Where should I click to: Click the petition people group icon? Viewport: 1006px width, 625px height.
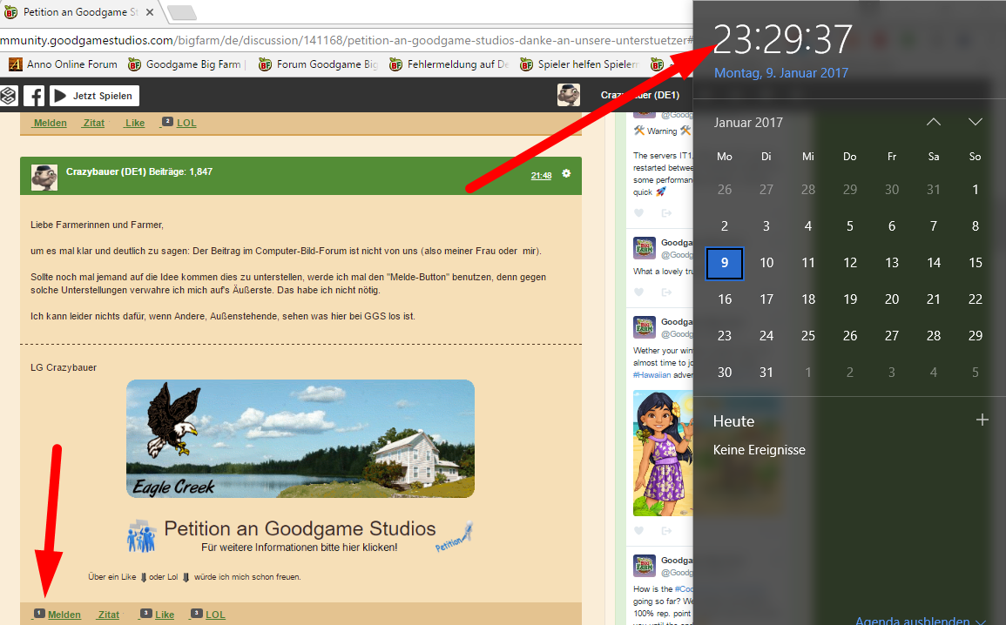click(142, 536)
